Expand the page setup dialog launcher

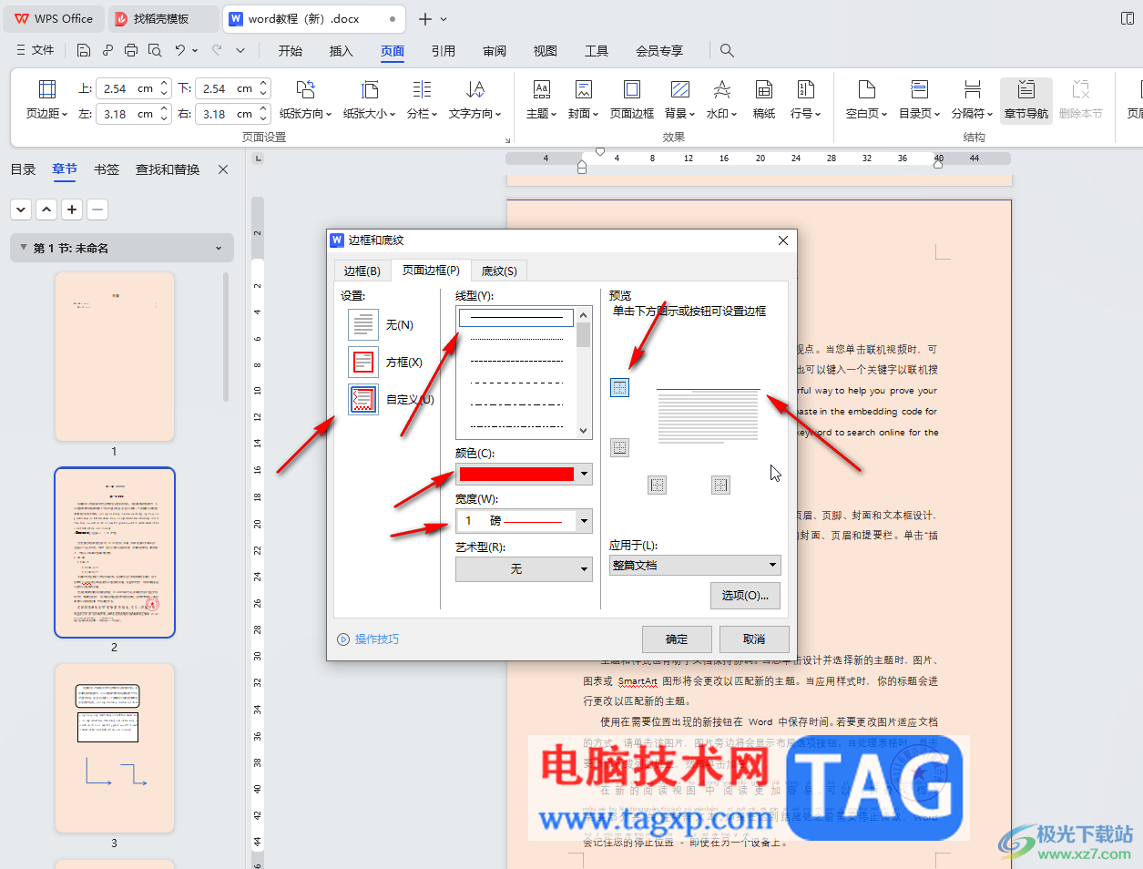pos(507,139)
